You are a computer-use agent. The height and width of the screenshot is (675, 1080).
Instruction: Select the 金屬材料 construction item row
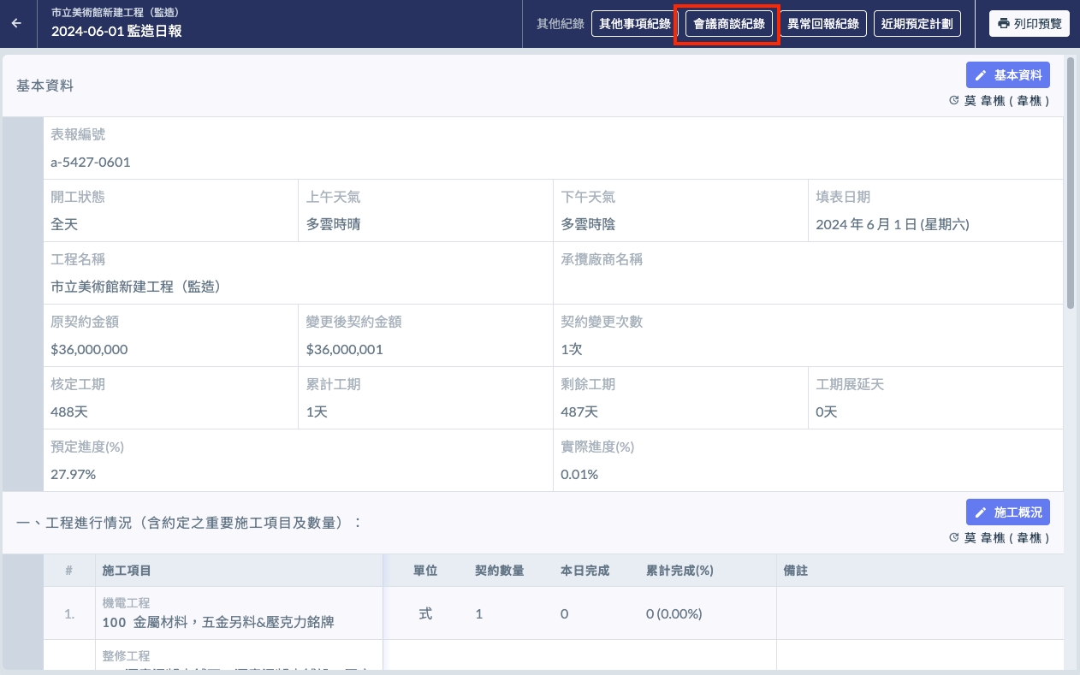click(x=217, y=622)
